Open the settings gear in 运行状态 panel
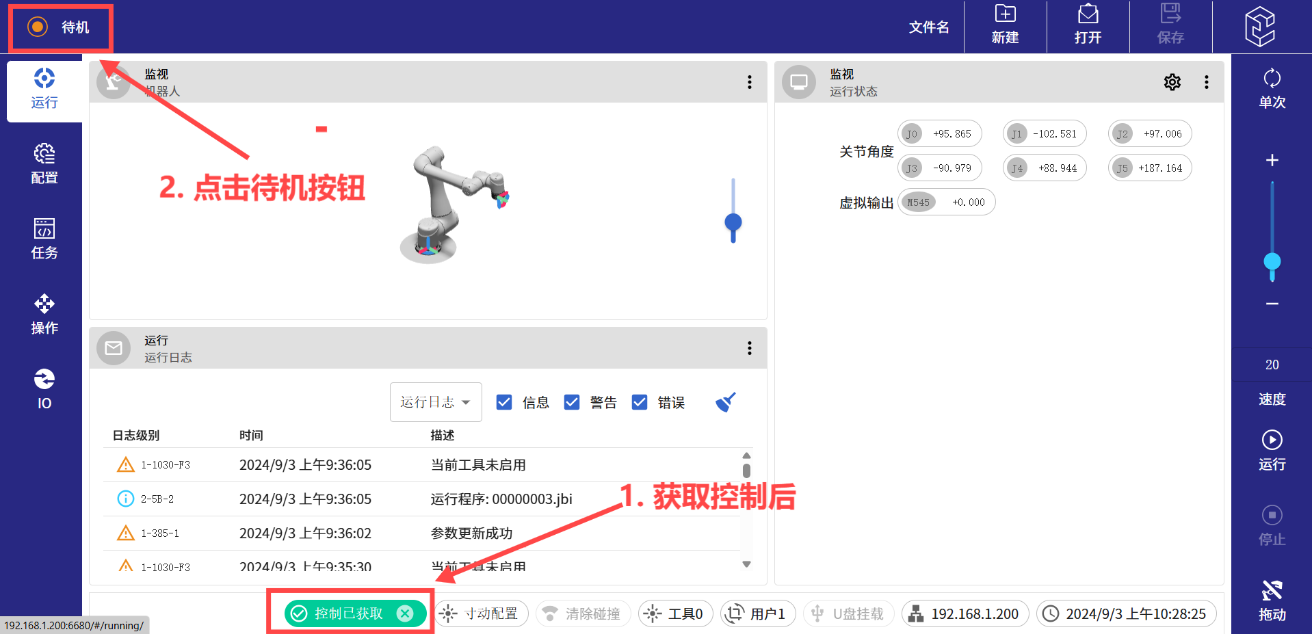This screenshot has width=1312, height=634. coord(1172,82)
